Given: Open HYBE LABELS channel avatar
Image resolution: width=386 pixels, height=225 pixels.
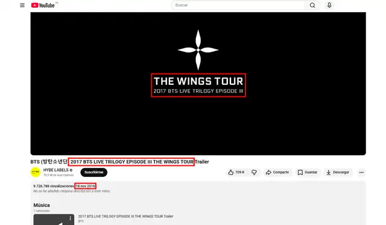Looking at the screenshot, I should pos(36,172).
